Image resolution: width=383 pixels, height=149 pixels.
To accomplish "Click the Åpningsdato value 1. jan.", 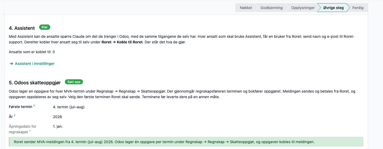I will point(58,126).
